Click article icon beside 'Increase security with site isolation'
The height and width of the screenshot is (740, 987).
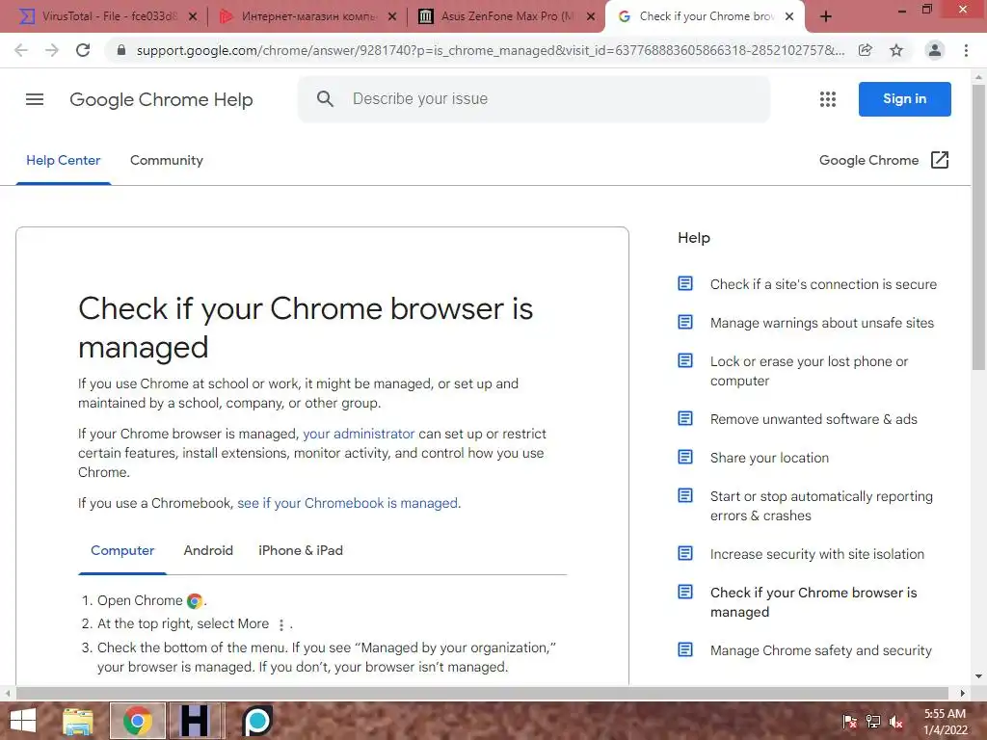click(x=685, y=553)
